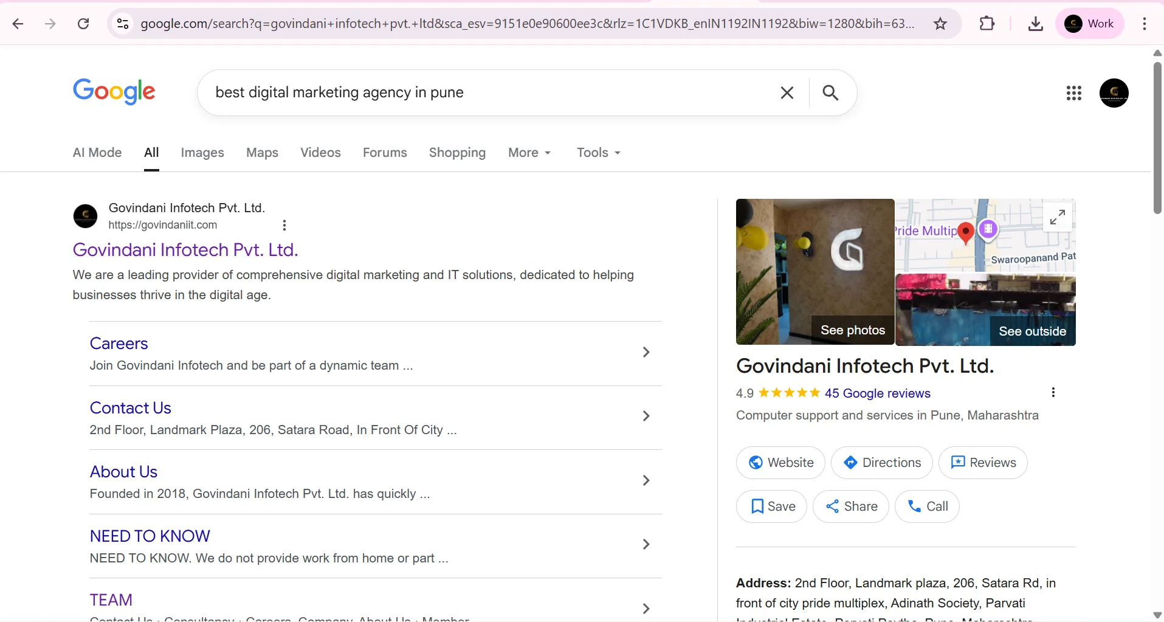The width and height of the screenshot is (1164, 622).
Task: Click the Directions button
Action: pos(881,463)
